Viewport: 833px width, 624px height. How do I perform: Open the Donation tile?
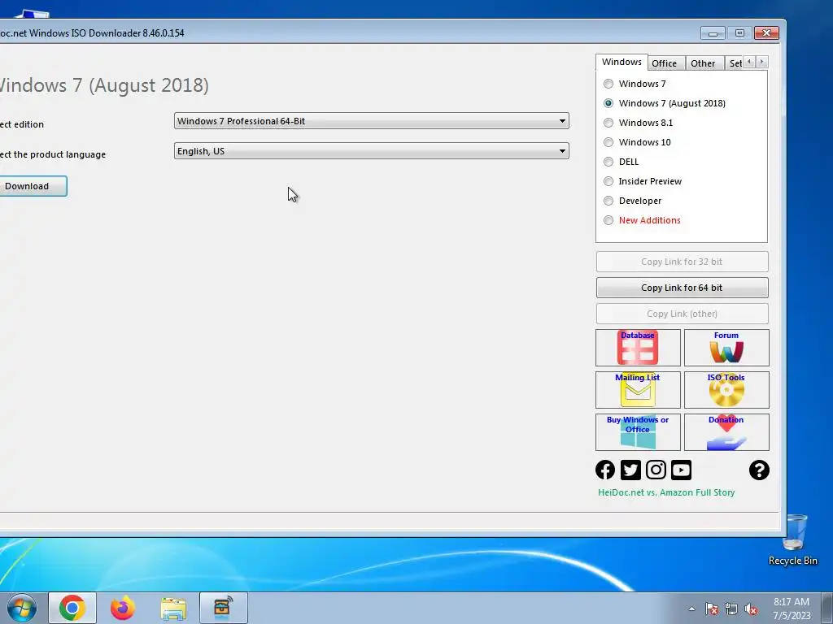click(x=726, y=432)
